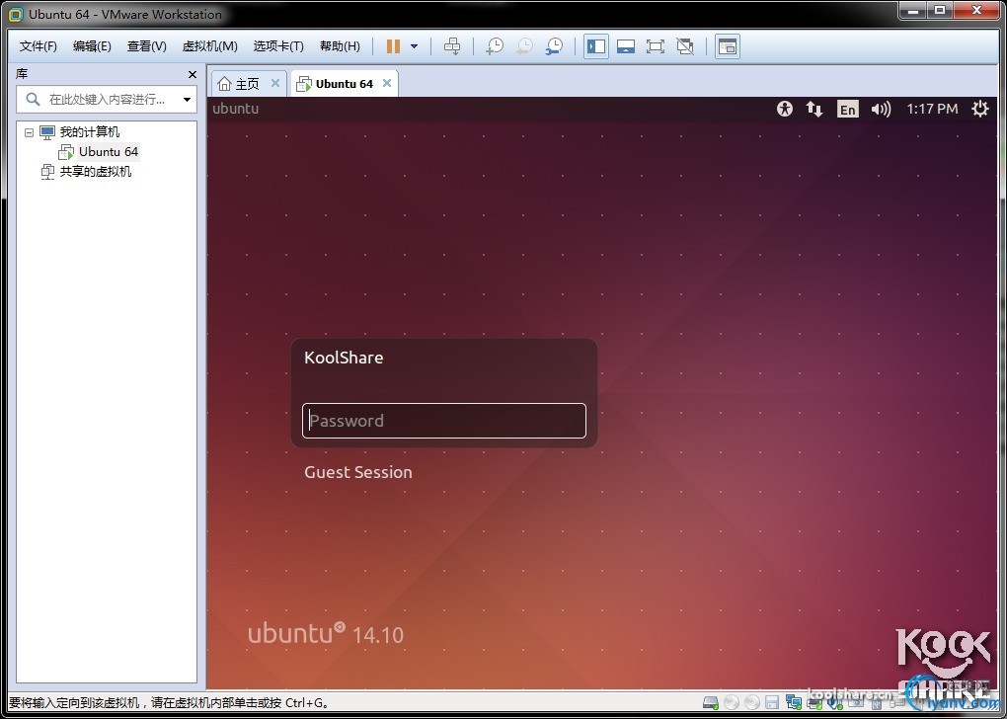Take a snapshot of the virtual machine

(495, 46)
